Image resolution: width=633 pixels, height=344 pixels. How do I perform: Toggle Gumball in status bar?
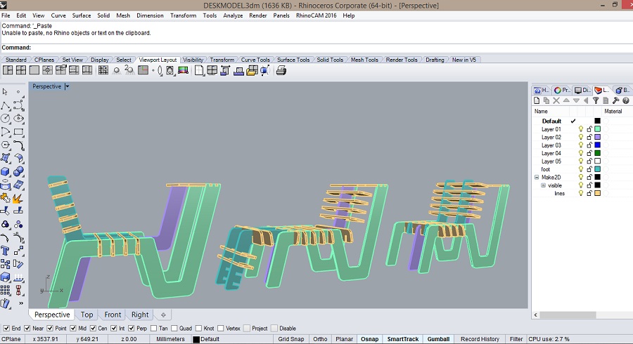(438, 339)
